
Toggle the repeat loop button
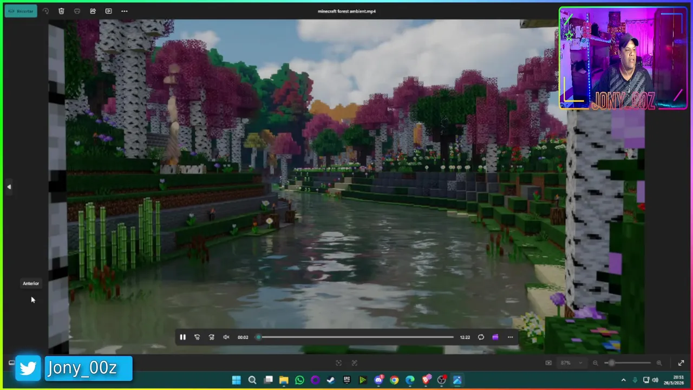481,337
